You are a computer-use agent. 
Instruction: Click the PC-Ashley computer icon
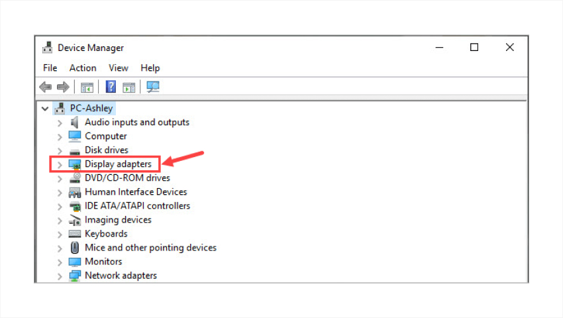[60, 108]
